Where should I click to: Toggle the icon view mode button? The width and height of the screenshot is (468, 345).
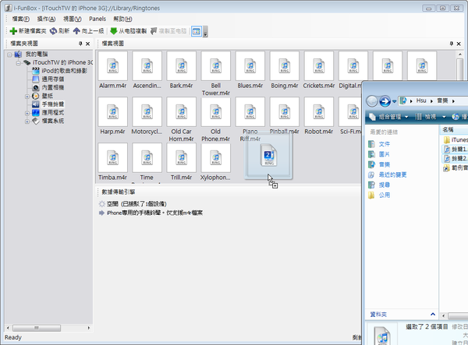pos(197,31)
